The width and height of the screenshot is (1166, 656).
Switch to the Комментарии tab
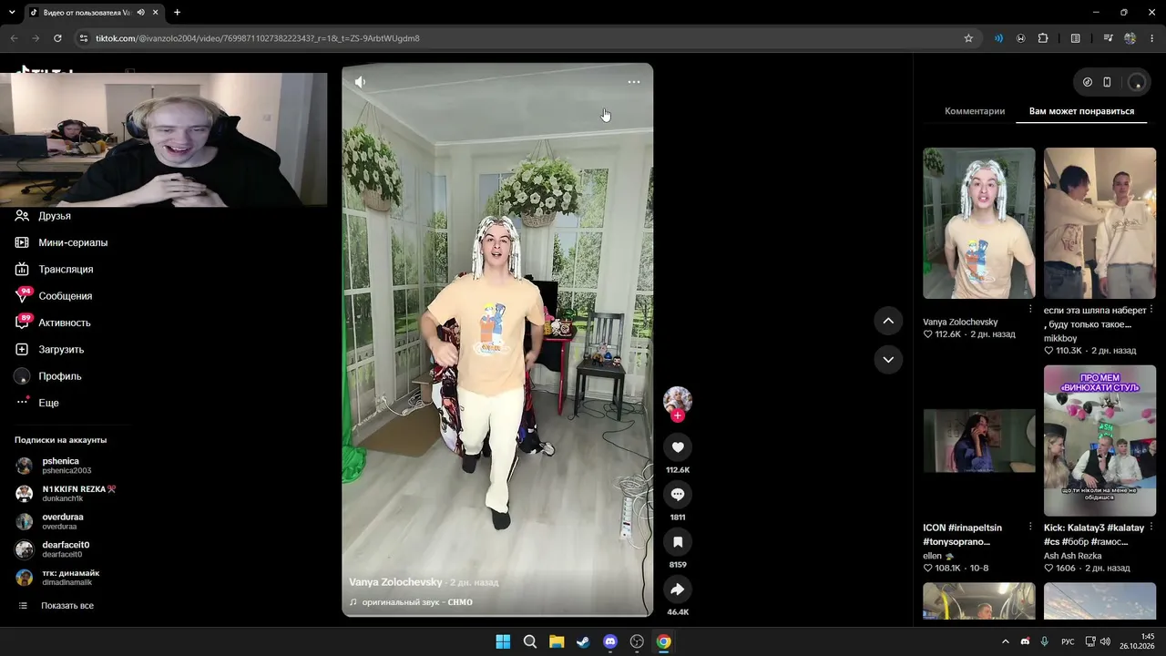click(x=975, y=111)
